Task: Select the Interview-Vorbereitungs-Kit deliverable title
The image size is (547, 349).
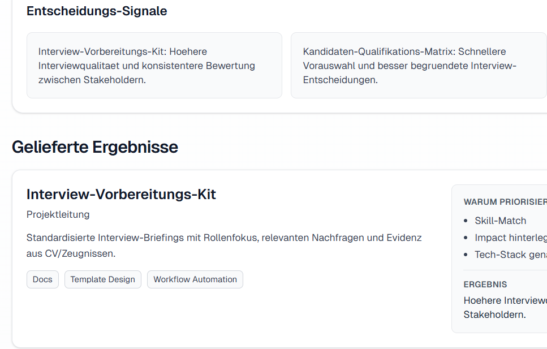Action: [x=121, y=194]
